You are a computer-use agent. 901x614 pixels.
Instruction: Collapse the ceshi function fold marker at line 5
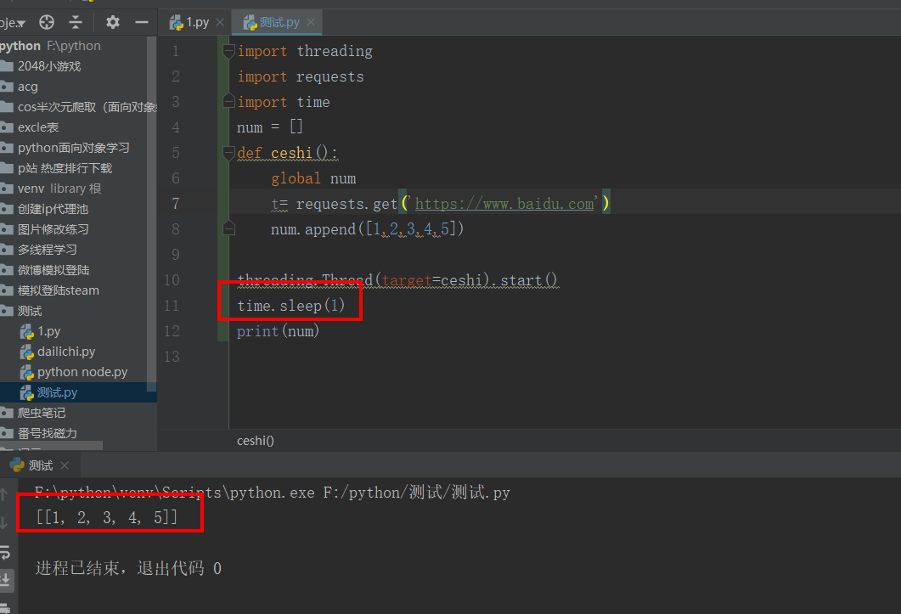pos(228,153)
